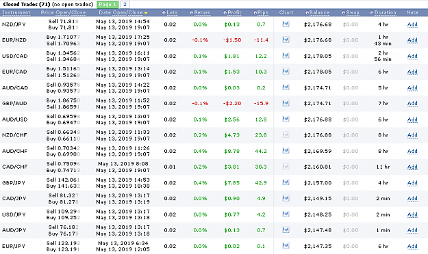Click the Duration column info icon
The height and width of the screenshot is (254, 428).
pos(372,12)
